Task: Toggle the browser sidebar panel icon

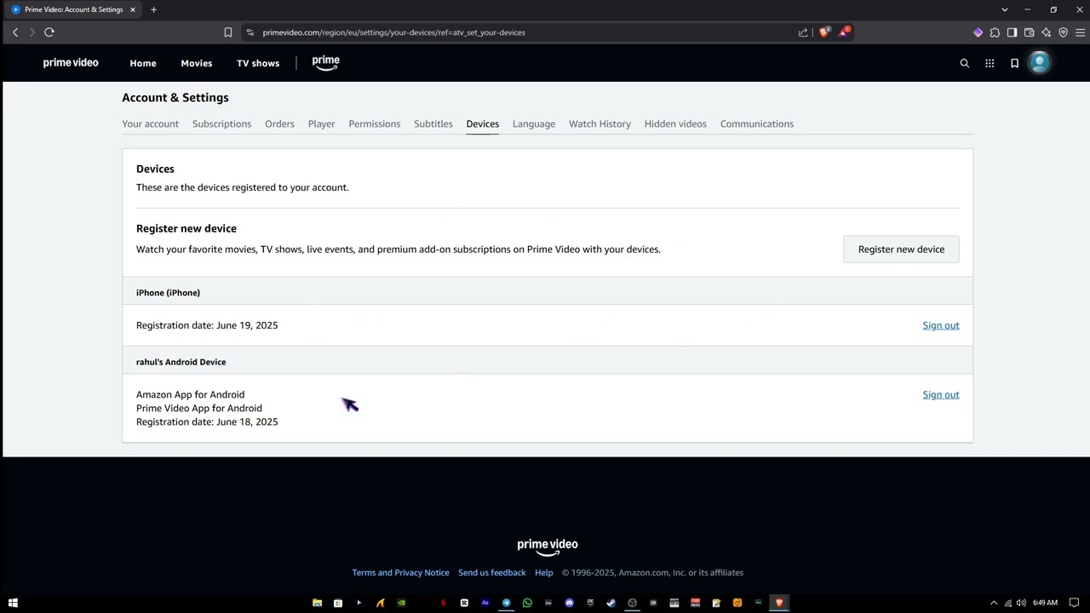Action: (x=1012, y=32)
